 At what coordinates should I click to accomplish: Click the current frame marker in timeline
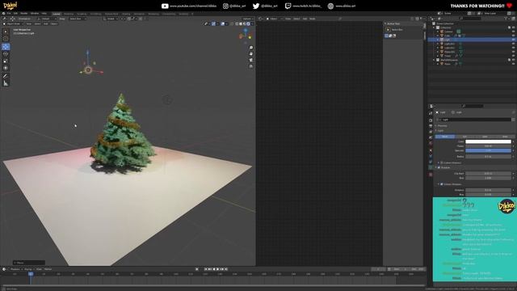[x=31, y=274]
